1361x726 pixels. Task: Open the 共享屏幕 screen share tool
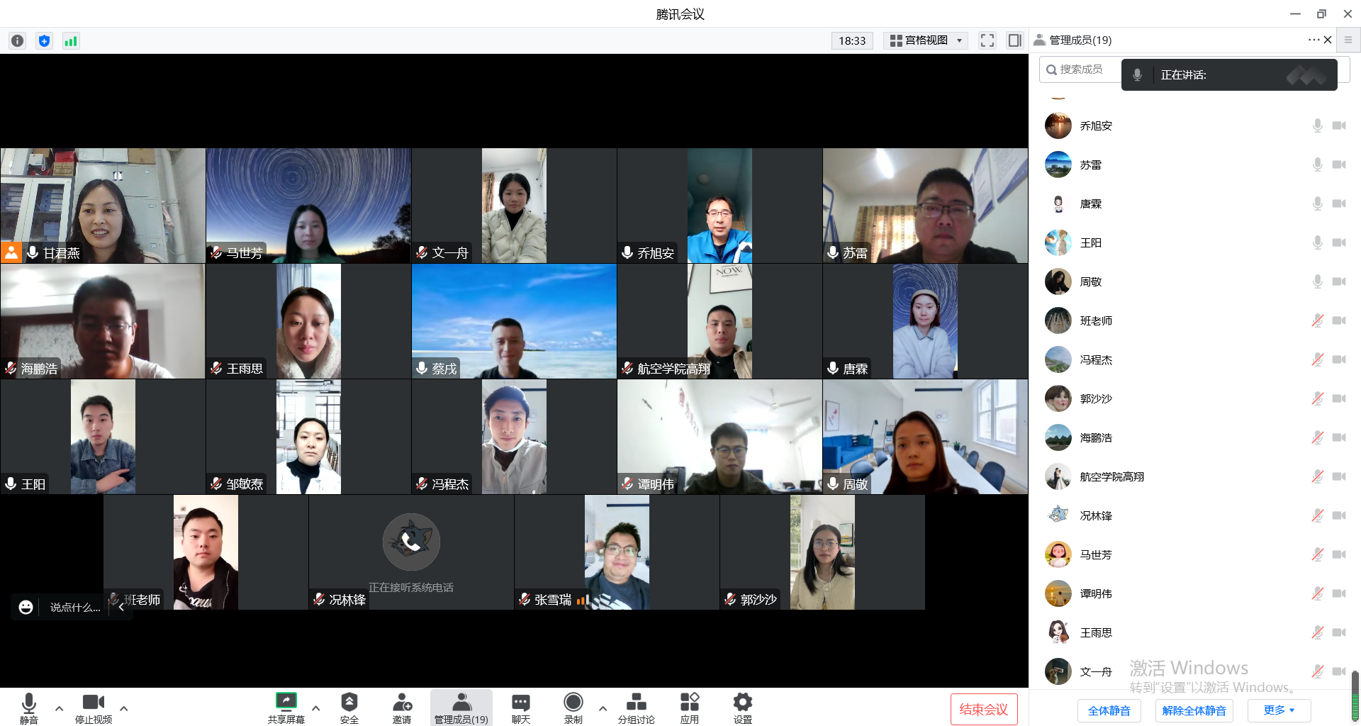click(286, 708)
